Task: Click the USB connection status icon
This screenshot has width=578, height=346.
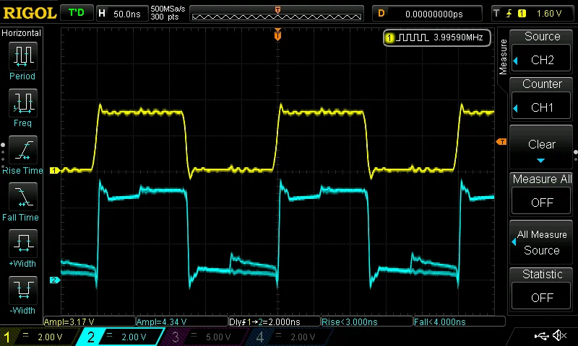Action: coord(541,335)
